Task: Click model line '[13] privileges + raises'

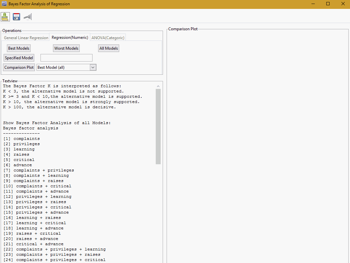Action: (35, 202)
